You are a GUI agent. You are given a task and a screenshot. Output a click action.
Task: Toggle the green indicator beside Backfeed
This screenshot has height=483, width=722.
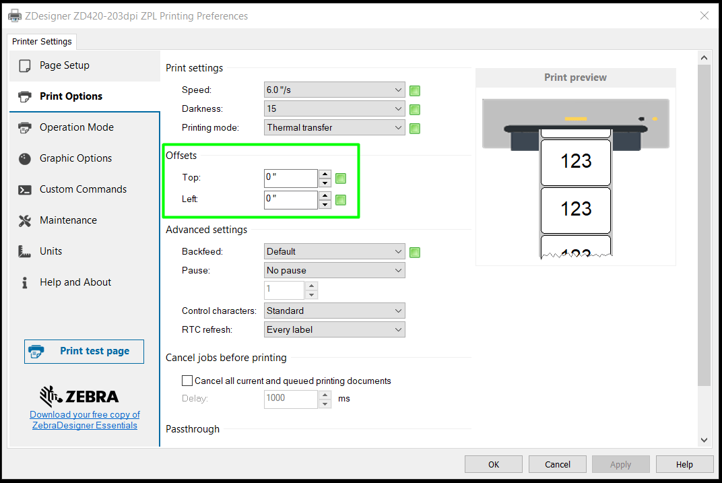[x=414, y=252]
